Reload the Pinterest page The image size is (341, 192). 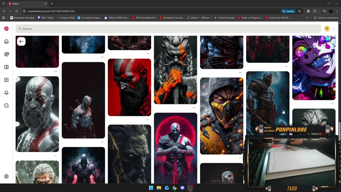(x=17, y=11)
